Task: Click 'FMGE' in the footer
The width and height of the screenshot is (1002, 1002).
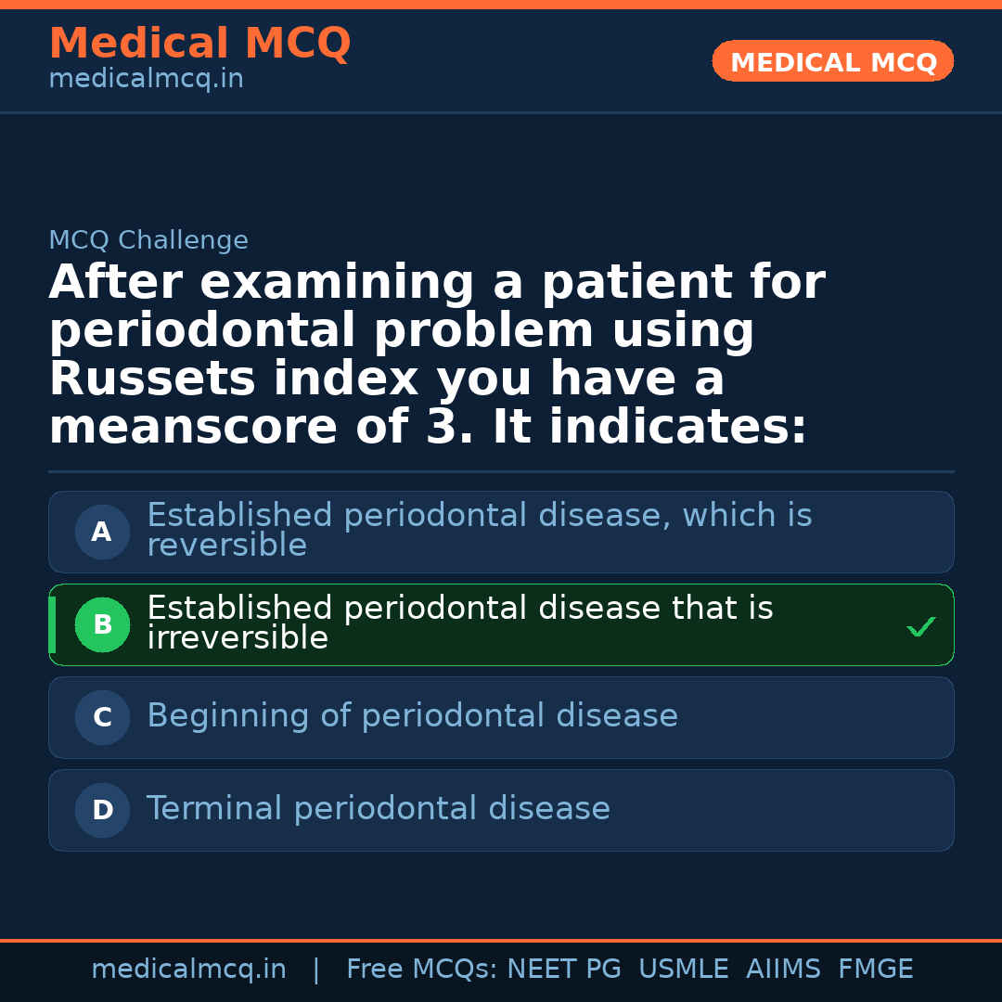Action: (876, 970)
